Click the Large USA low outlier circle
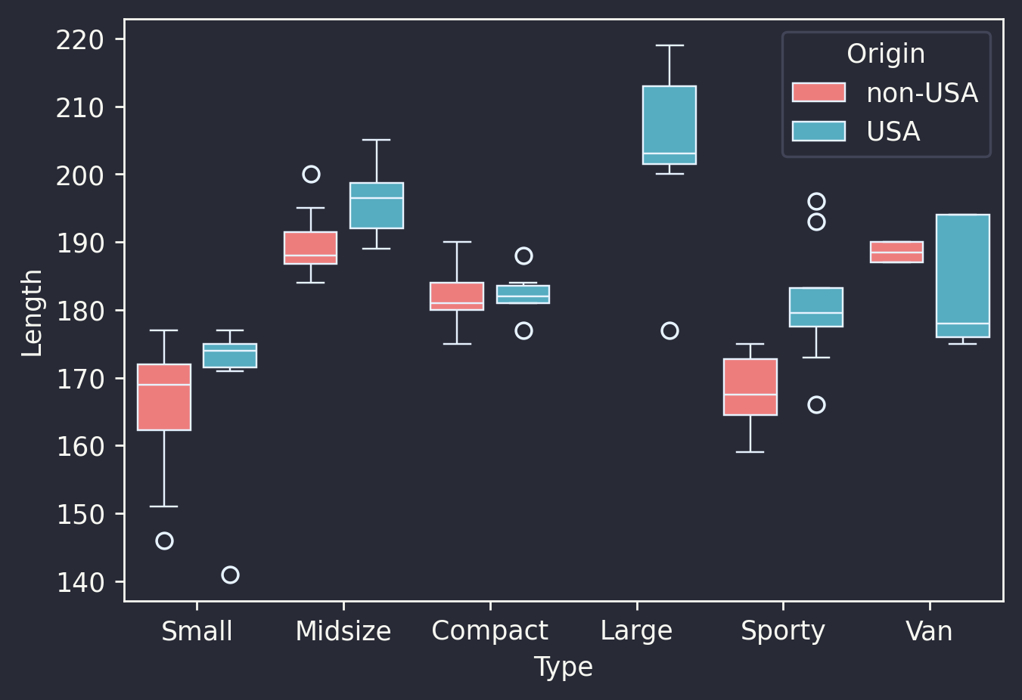Viewport: 1022px width, 700px height. pos(669,331)
